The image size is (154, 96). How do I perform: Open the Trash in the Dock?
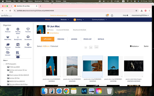[109, 91]
